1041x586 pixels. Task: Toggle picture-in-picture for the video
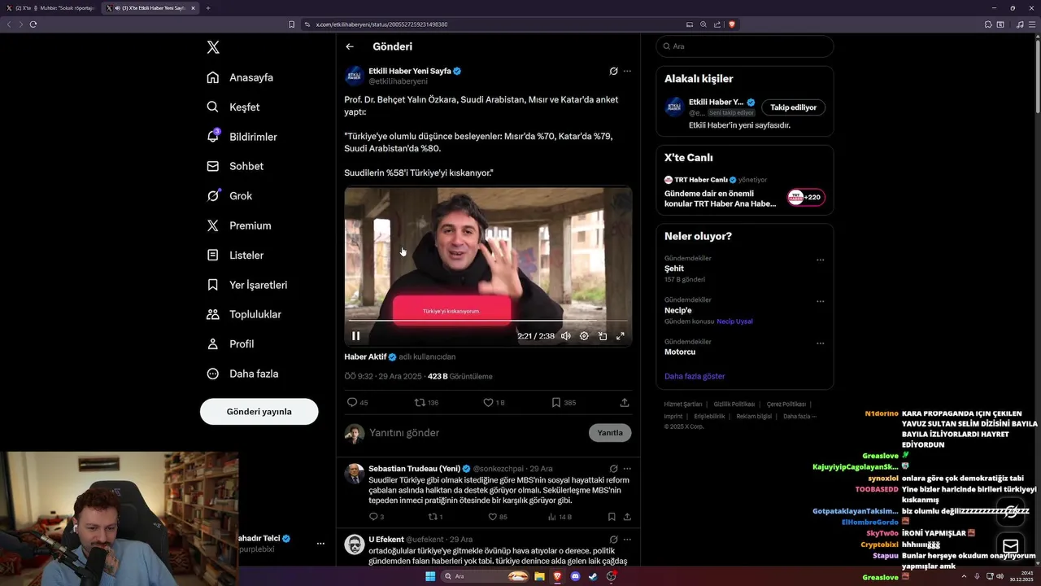coord(603,335)
